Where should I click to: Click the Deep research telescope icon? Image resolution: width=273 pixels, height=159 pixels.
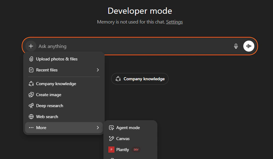[31, 106]
